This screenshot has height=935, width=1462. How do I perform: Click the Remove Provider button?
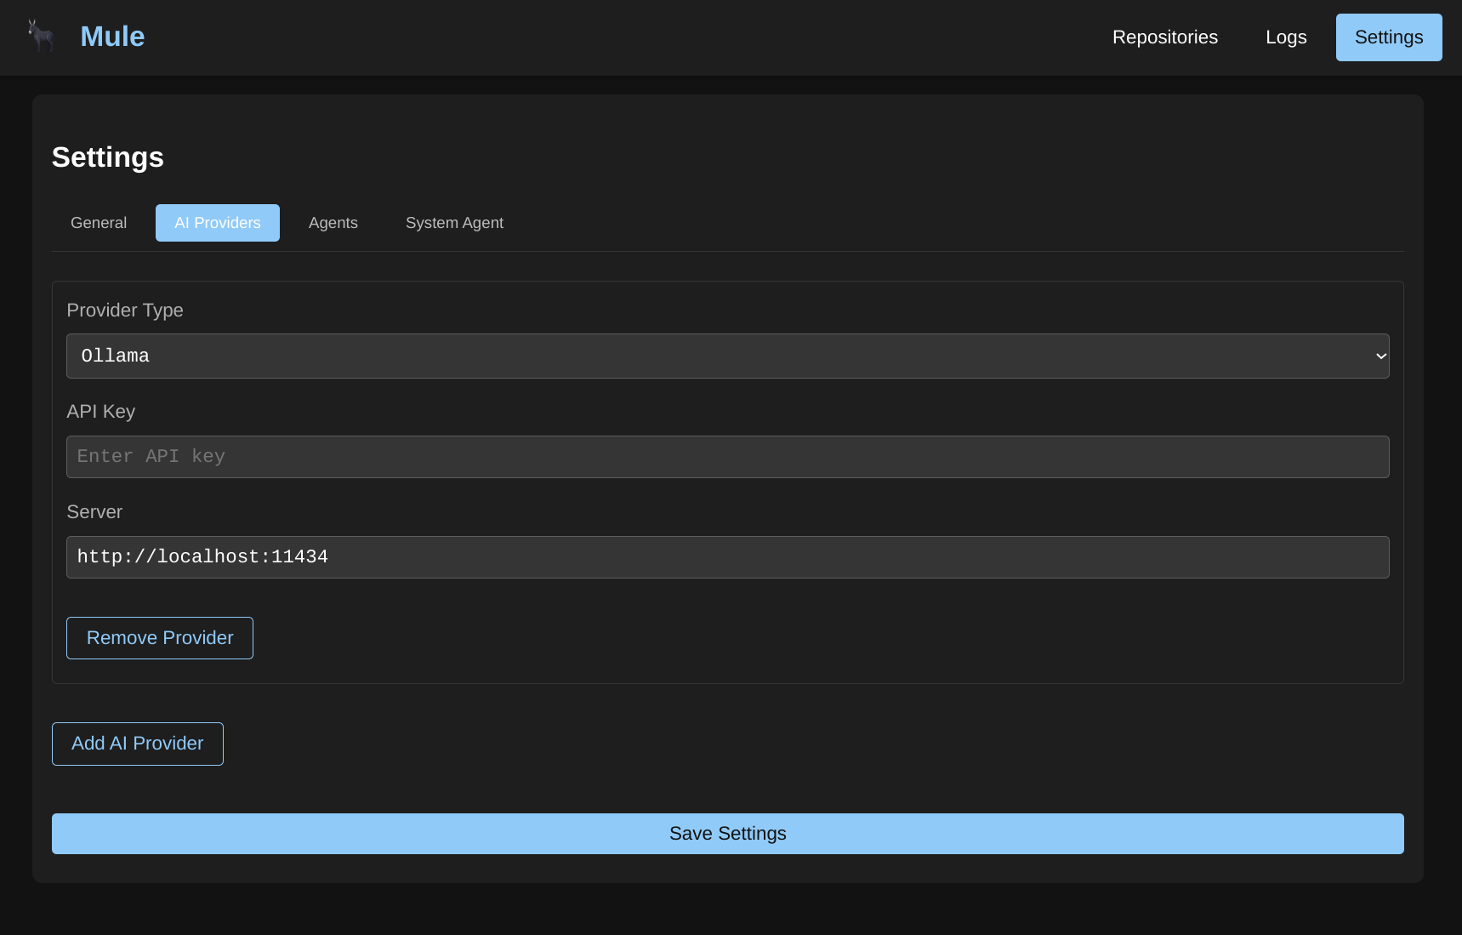(x=160, y=638)
